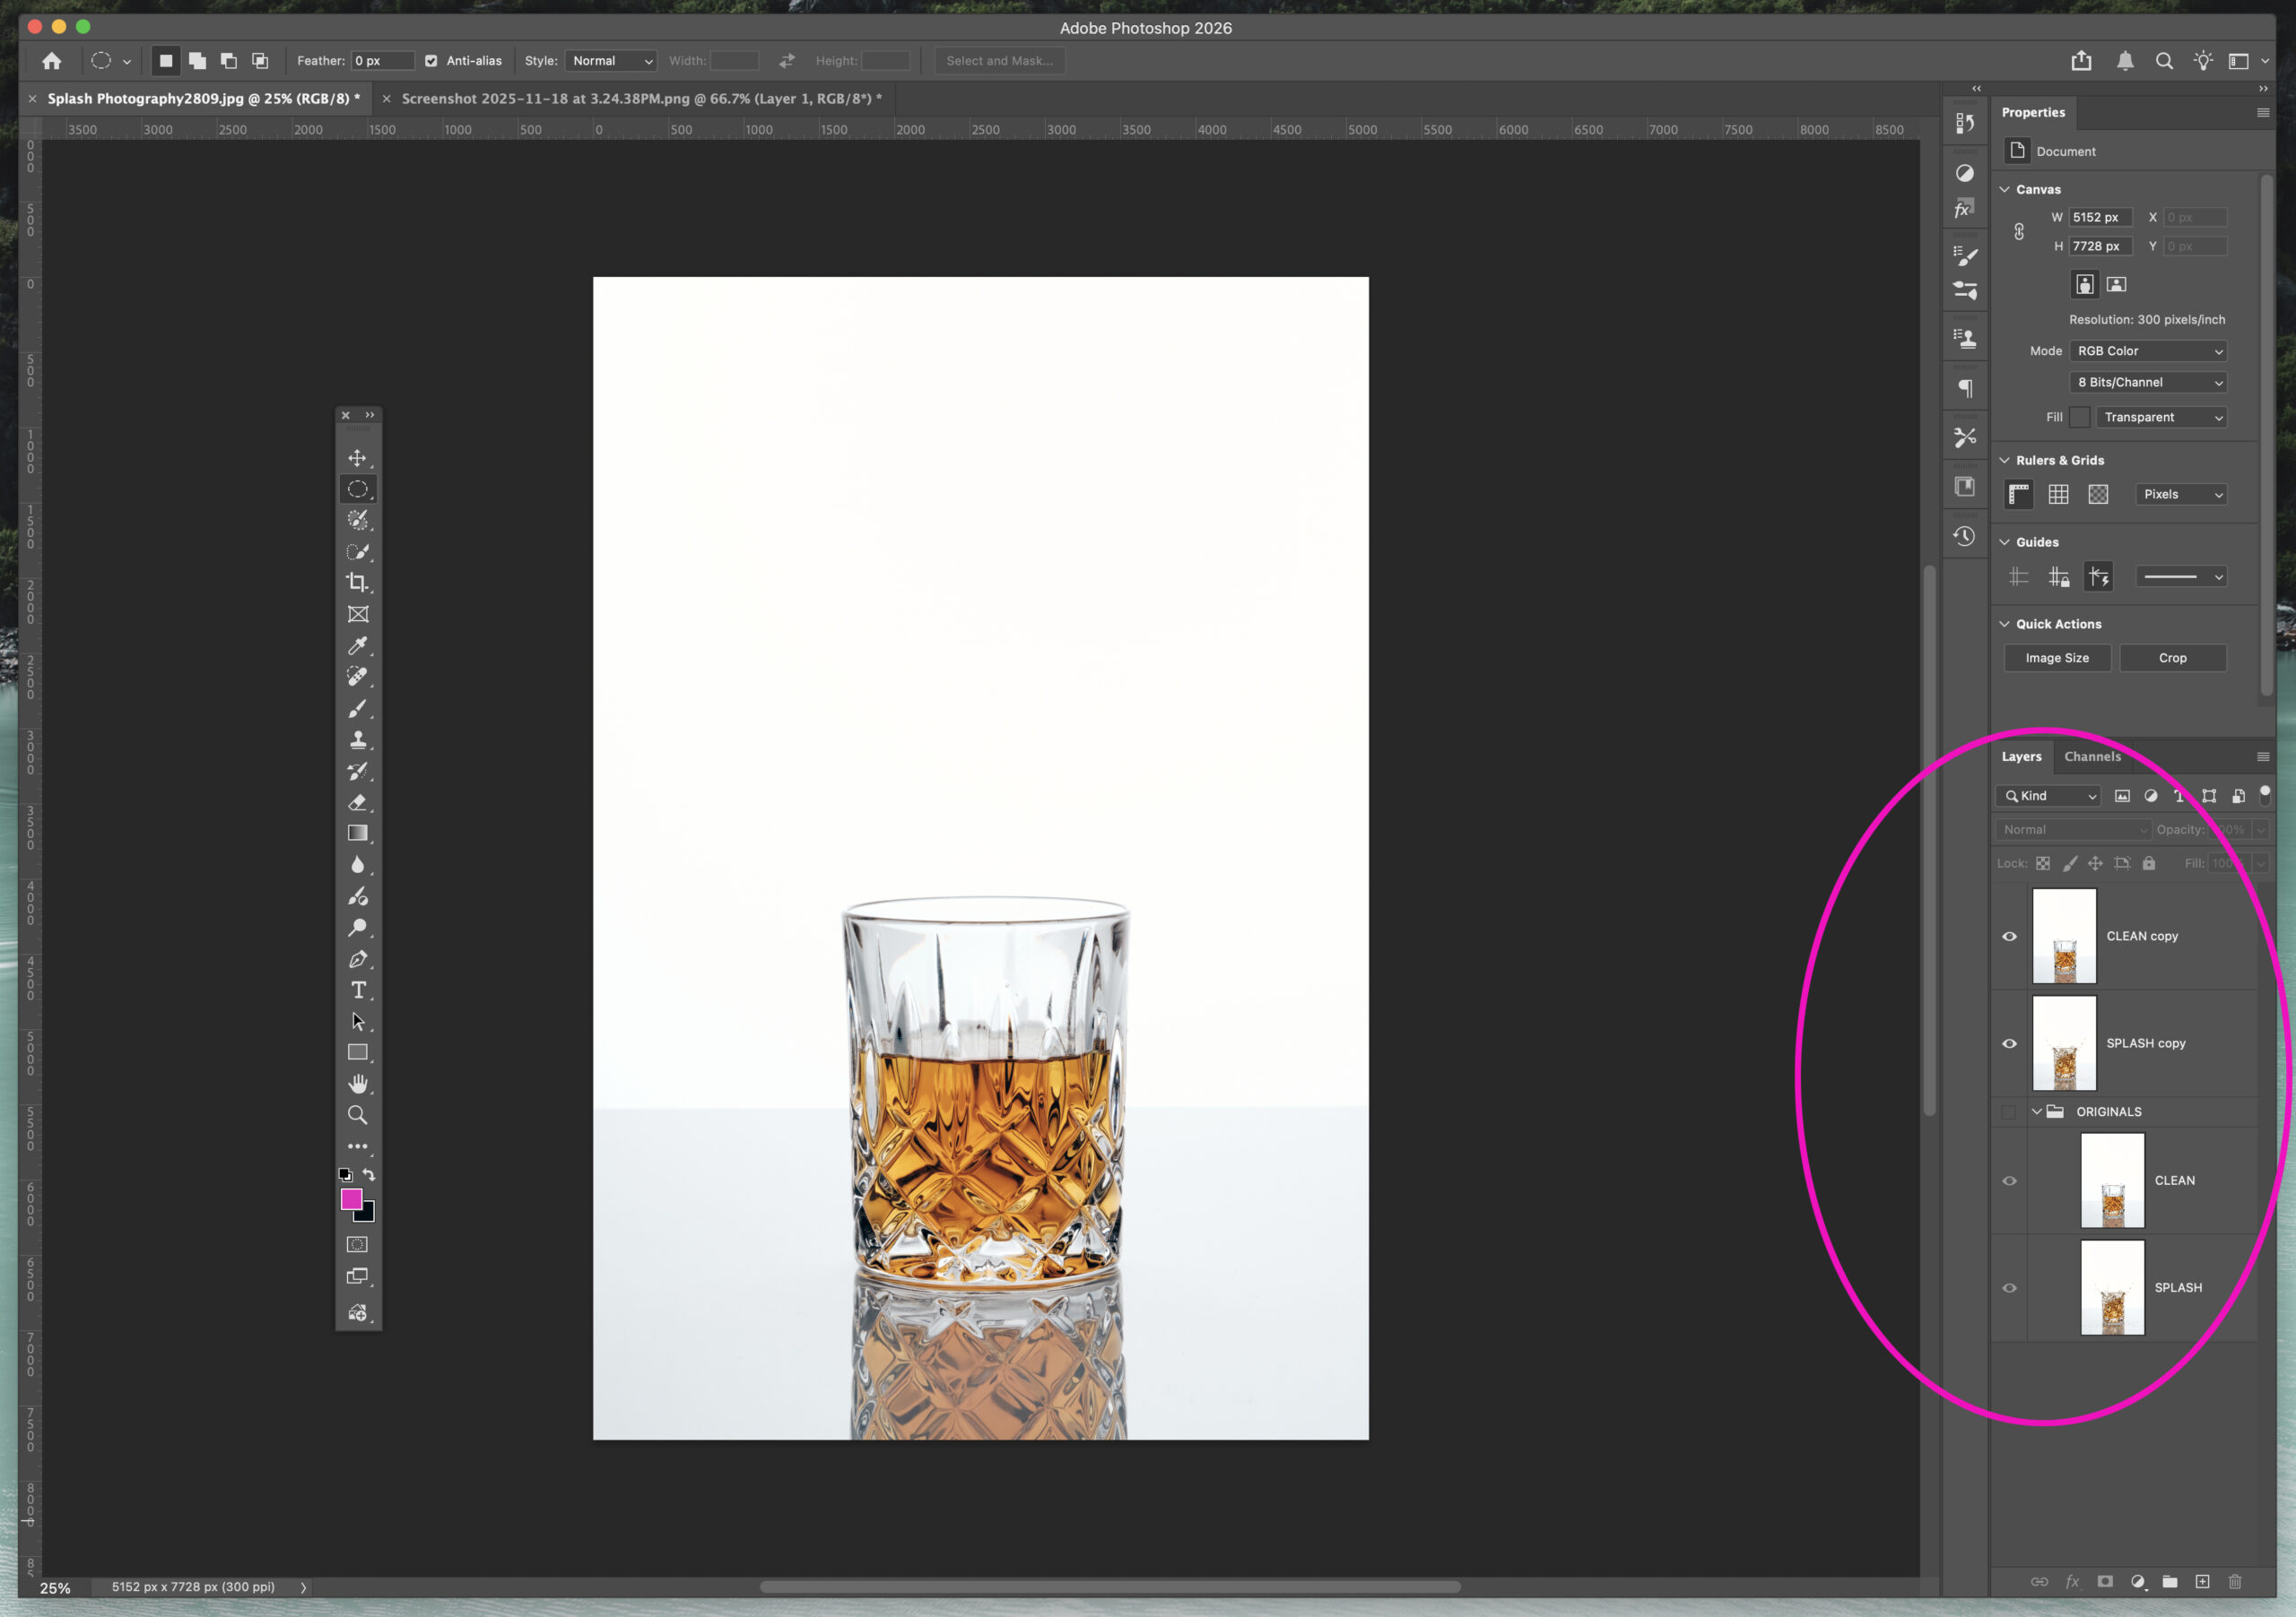Choose the Horizontal Type tool
This screenshot has height=1617, width=2296.
[358, 990]
